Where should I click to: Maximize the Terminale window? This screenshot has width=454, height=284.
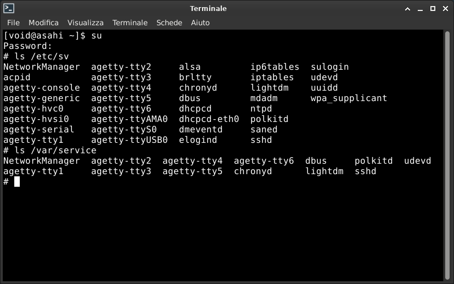tap(433, 9)
